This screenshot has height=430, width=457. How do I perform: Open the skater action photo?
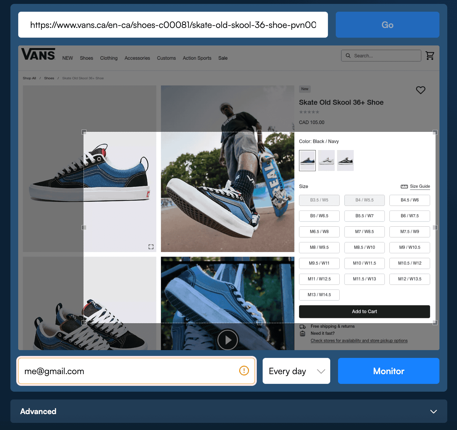[228, 169]
